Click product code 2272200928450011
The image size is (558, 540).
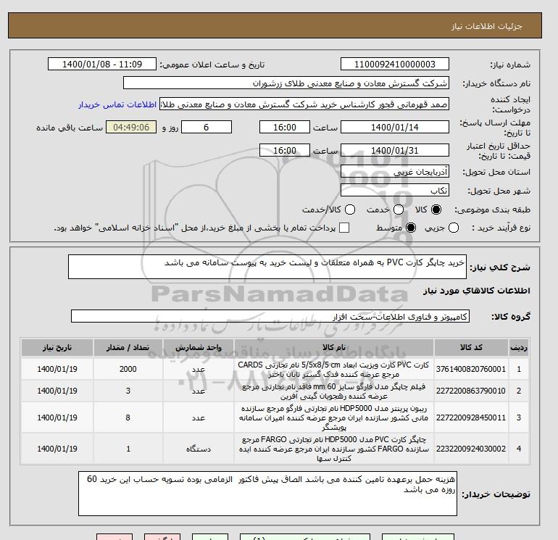click(x=471, y=418)
